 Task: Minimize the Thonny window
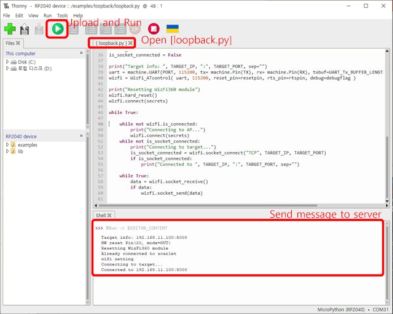(348, 6)
